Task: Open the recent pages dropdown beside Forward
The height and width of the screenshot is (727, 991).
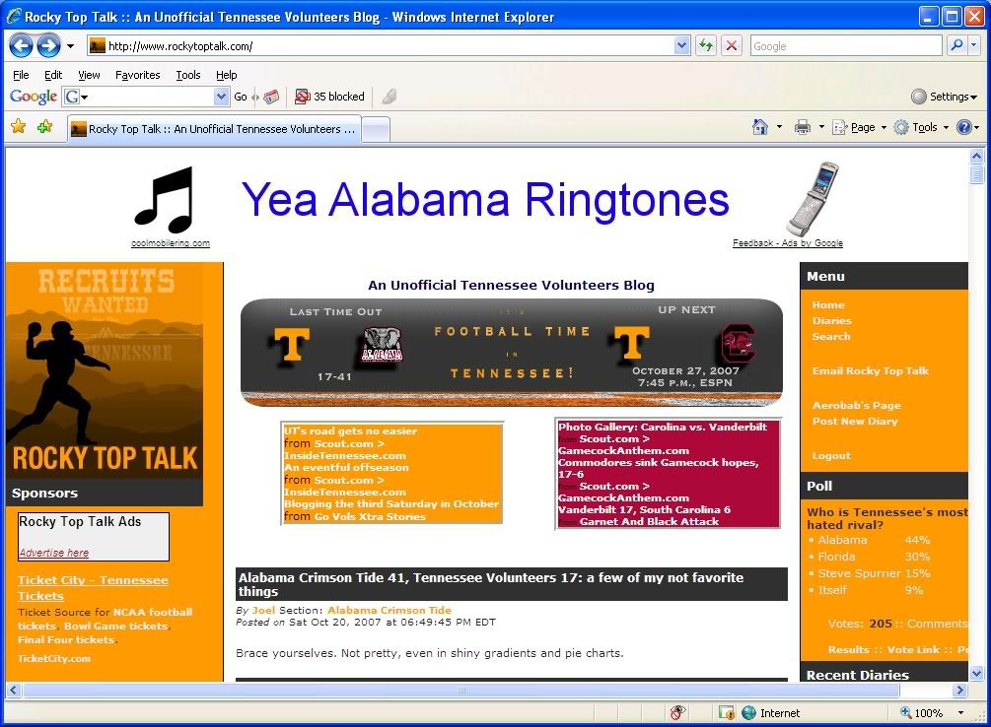Action: pos(70,46)
